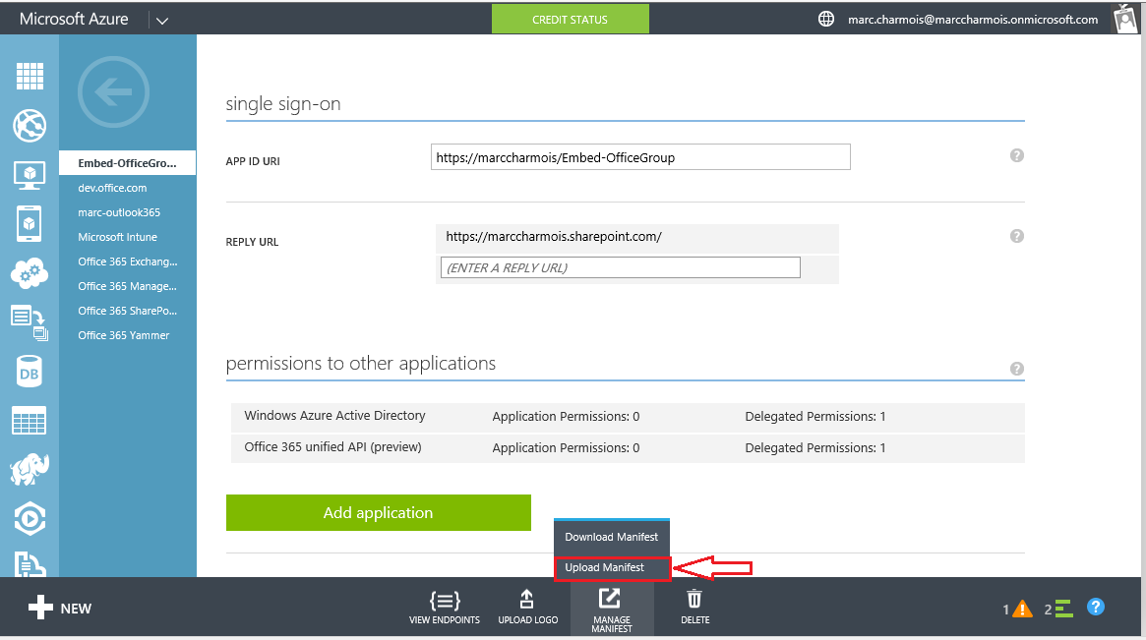Select Office 365 Manage... in the list
This screenshot has height=640, width=1146.
click(127, 286)
